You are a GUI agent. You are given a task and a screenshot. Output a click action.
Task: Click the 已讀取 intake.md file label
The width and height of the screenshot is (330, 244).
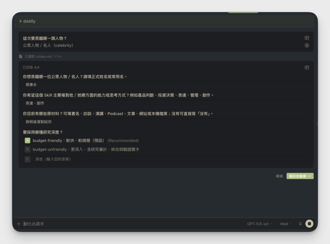(38, 56)
